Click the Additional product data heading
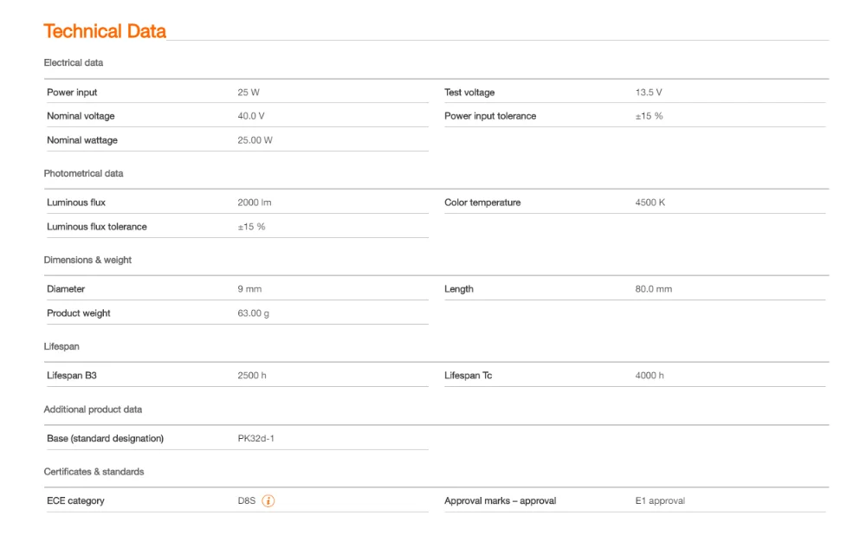Screen dimensions: 866x535 pos(93,409)
